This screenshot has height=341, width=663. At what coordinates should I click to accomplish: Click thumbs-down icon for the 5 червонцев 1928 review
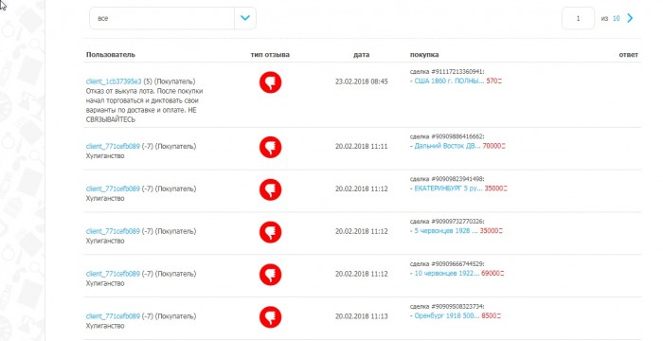coord(270,232)
